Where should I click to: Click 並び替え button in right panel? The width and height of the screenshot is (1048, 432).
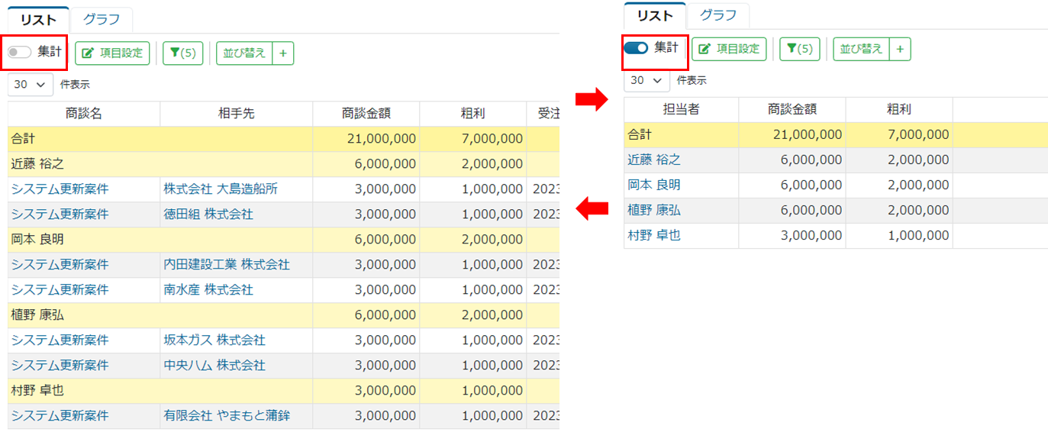(861, 49)
